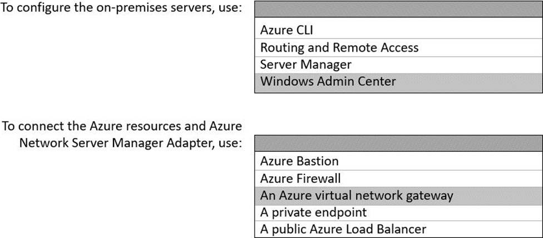Pick the "Server Manager" option

pos(305,65)
